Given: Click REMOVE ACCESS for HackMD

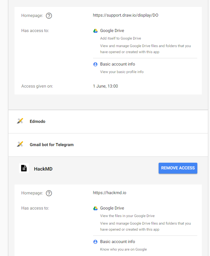Looking at the screenshot, I should pyautogui.click(x=178, y=168).
